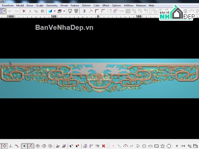Open the Feature menu
Viewport: 199px width, 149px height.
75,5
